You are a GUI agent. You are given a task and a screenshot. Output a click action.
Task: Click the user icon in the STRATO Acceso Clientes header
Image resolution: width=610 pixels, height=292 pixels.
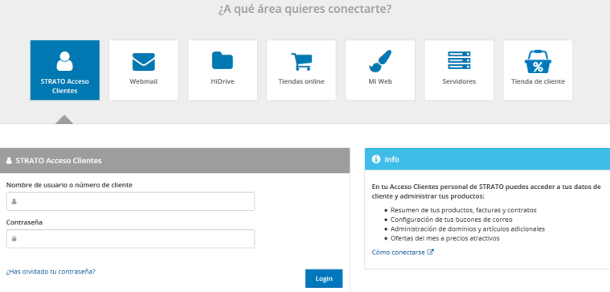[x=10, y=160]
